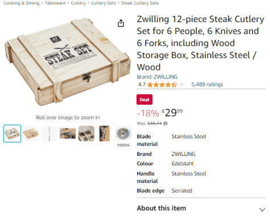This screenshot has height=217, width=270.
Task: Open the 5,489 ratings link
Action: pos(207,85)
